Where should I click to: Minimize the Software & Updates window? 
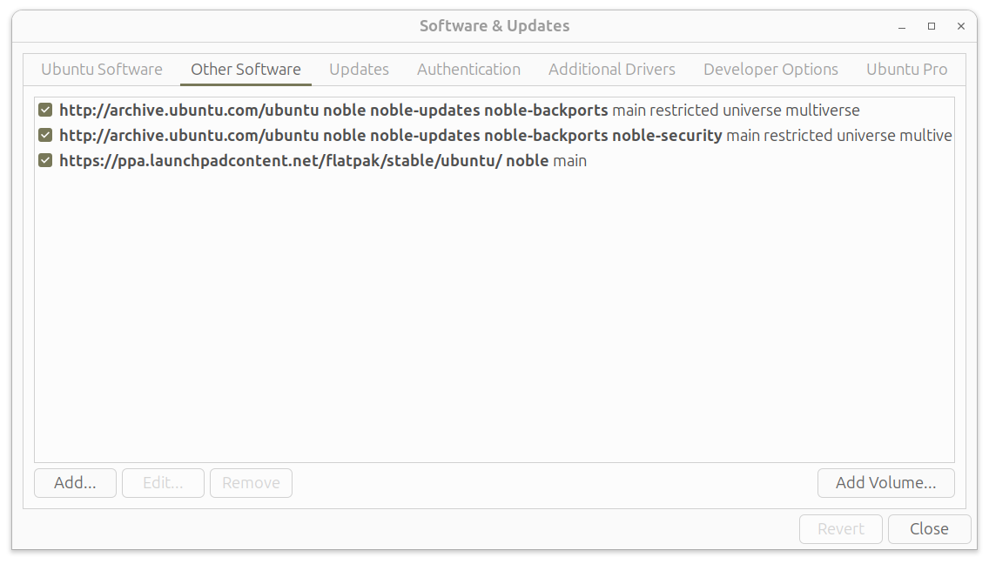click(x=901, y=26)
